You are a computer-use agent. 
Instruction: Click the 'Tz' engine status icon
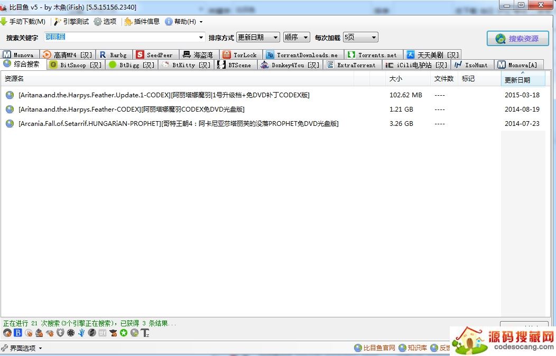pyautogui.click(x=145, y=333)
